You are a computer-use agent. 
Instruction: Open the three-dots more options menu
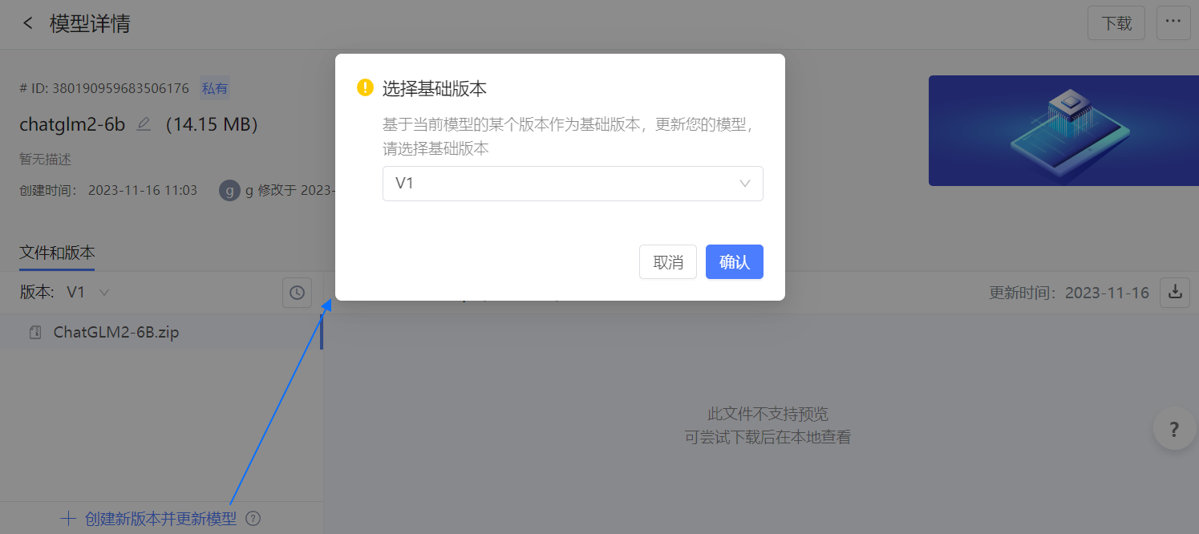(1173, 23)
